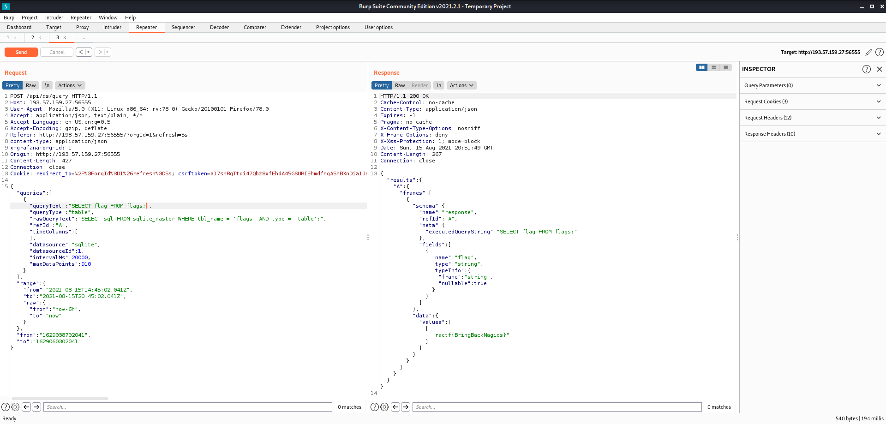Click the ractf flag value in response
The image size is (886, 424).
click(470, 335)
